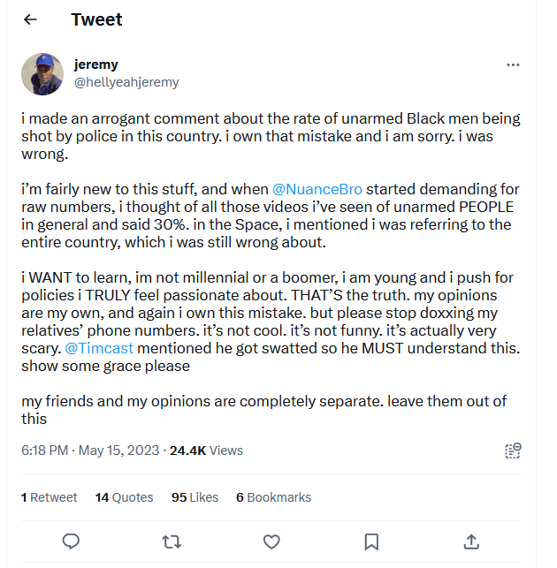
Task: Open the @hellyeahjeremy handle link
Action: pos(126,82)
